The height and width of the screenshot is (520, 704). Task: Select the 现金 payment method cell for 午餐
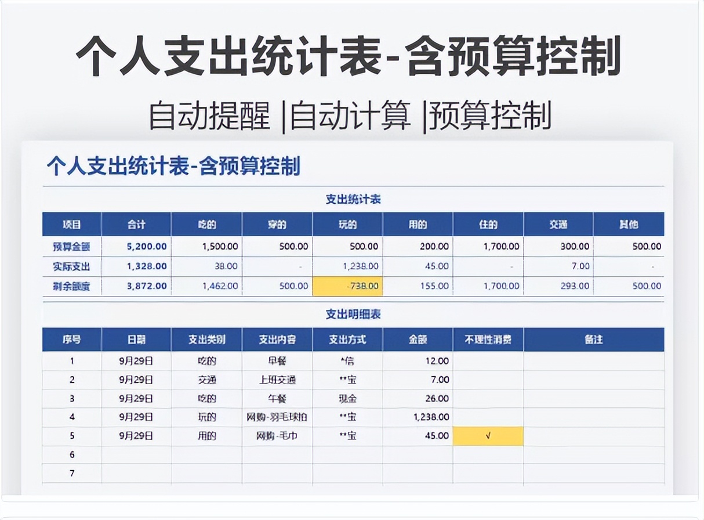[x=347, y=398]
